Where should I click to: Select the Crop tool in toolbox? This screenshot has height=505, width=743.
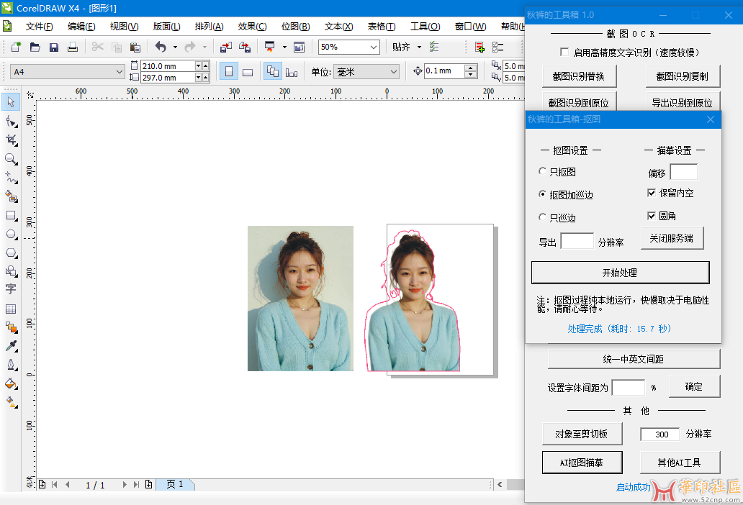tap(11, 140)
